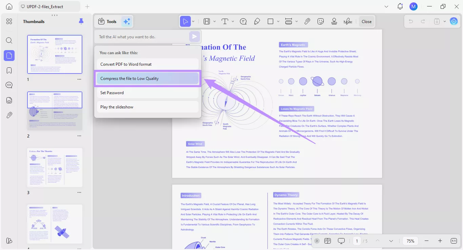Viewport: 463px width, 250px height.
Task: Expand the highlight tool dropdown arrow
Action: tap(215, 21)
